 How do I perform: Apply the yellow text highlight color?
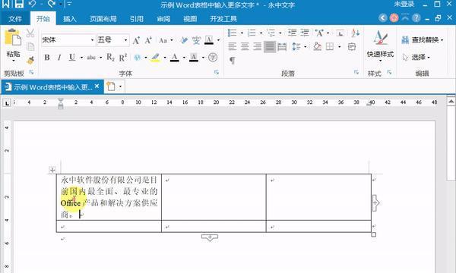tap(155, 58)
